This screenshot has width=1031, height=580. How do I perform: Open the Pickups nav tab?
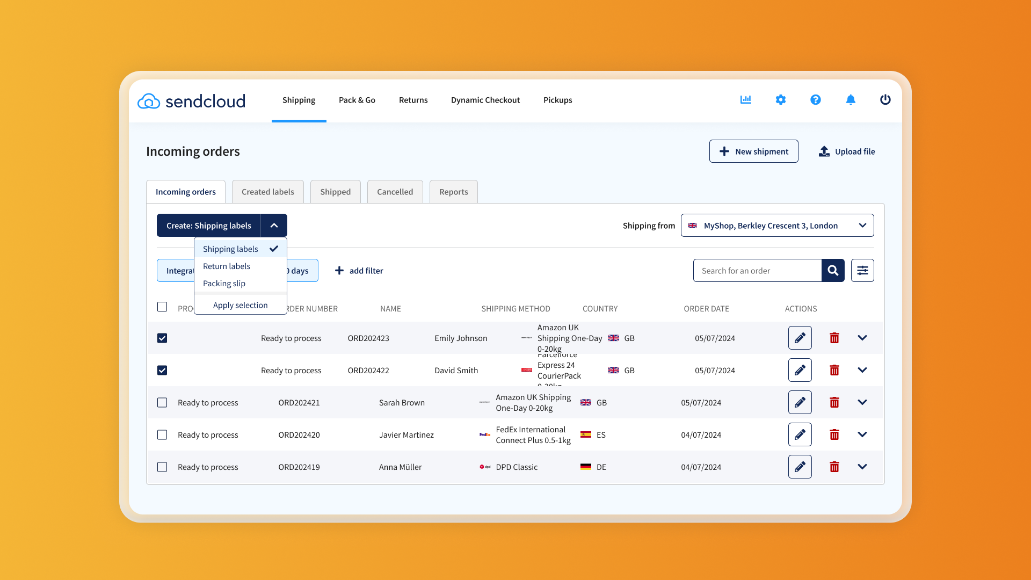point(558,100)
